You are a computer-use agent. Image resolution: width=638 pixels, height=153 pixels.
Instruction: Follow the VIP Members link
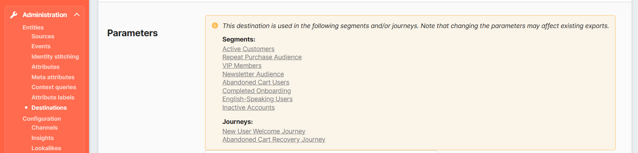tap(242, 66)
